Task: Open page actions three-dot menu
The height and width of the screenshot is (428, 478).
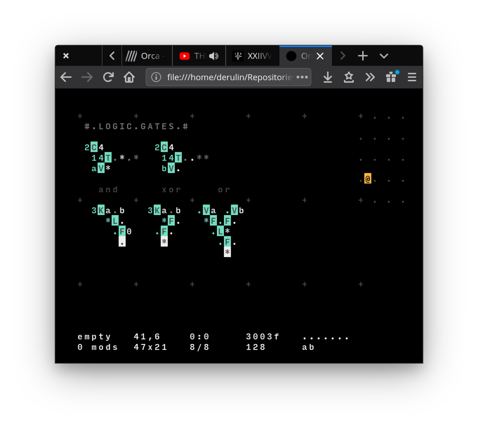Action: 302,77
